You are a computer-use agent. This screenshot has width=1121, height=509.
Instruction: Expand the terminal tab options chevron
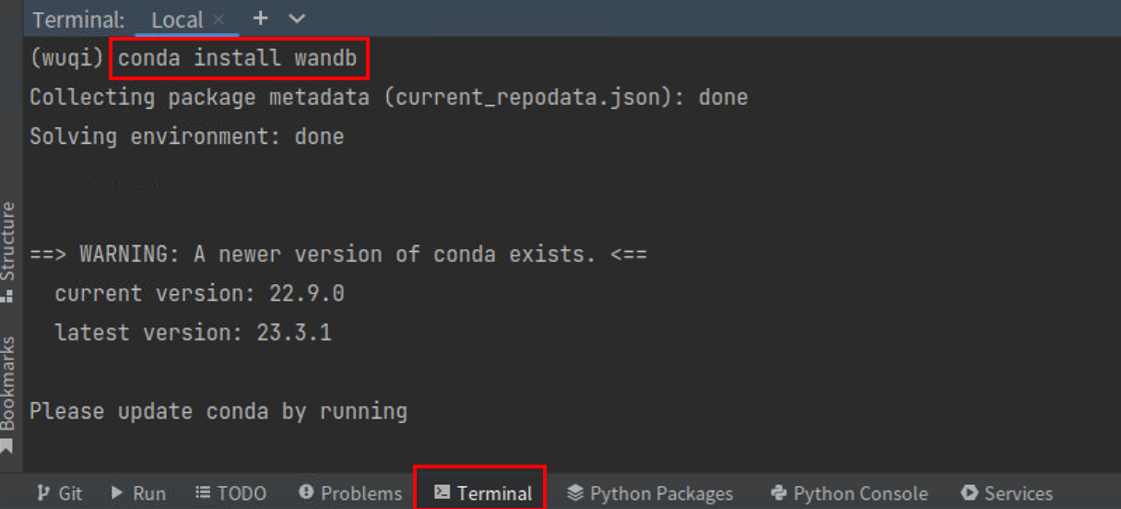click(x=297, y=18)
